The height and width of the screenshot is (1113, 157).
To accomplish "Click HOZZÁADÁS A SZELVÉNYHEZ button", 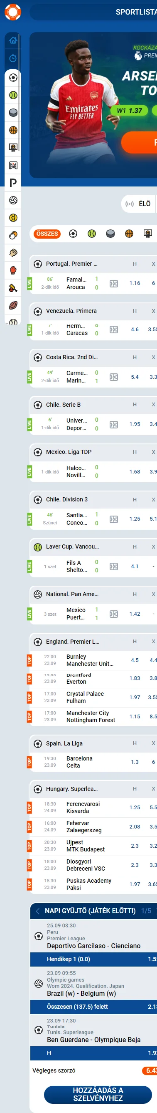I will [x=98, y=1094].
